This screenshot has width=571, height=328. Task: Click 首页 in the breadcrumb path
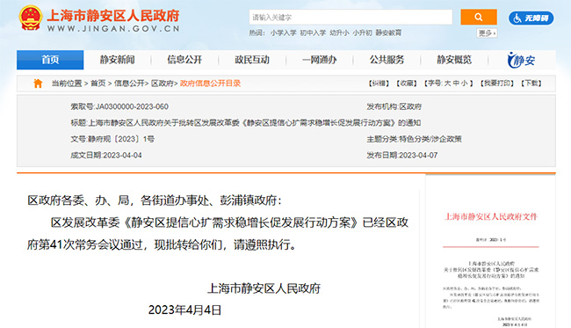(x=98, y=84)
